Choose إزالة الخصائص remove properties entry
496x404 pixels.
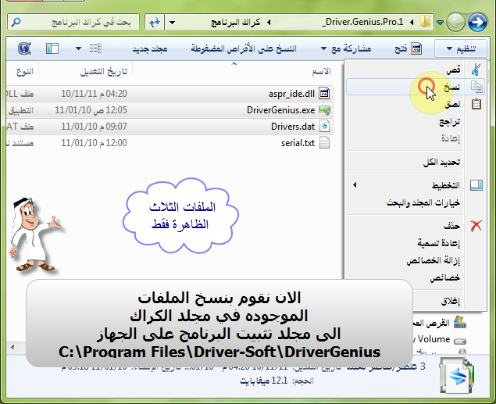tap(416, 260)
